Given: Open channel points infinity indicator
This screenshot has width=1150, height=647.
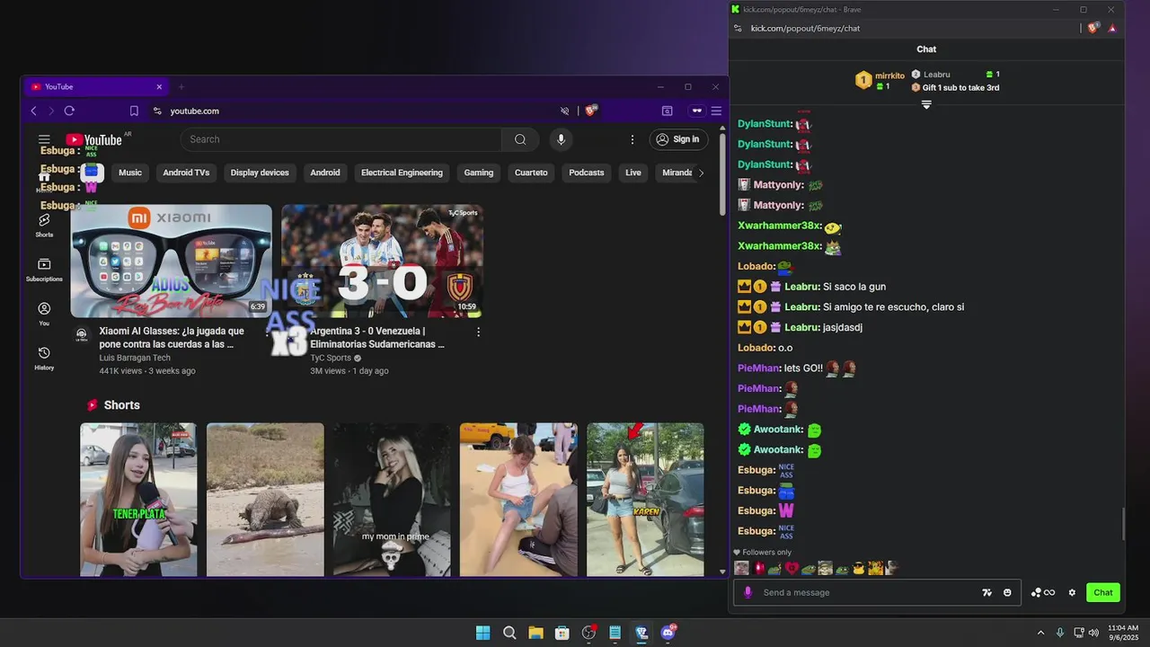Looking at the screenshot, I should [x=1043, y=592].
